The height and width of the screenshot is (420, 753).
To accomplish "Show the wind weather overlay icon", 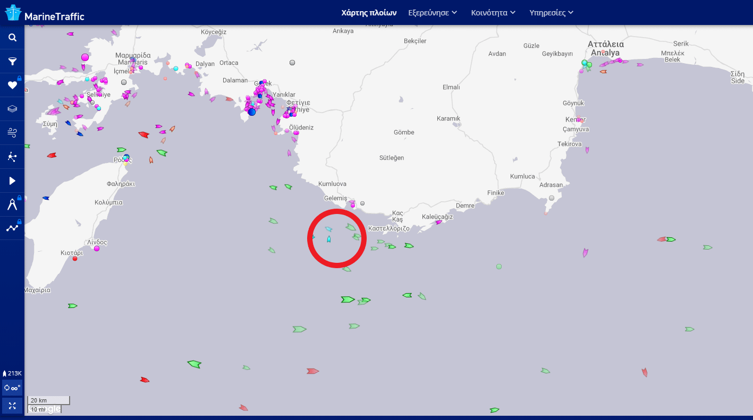I will [x=12, y=133].
